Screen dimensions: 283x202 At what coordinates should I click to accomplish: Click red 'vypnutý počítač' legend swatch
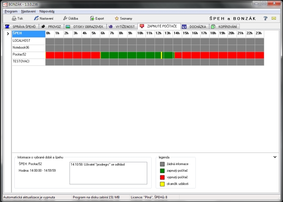pos(162,177)
